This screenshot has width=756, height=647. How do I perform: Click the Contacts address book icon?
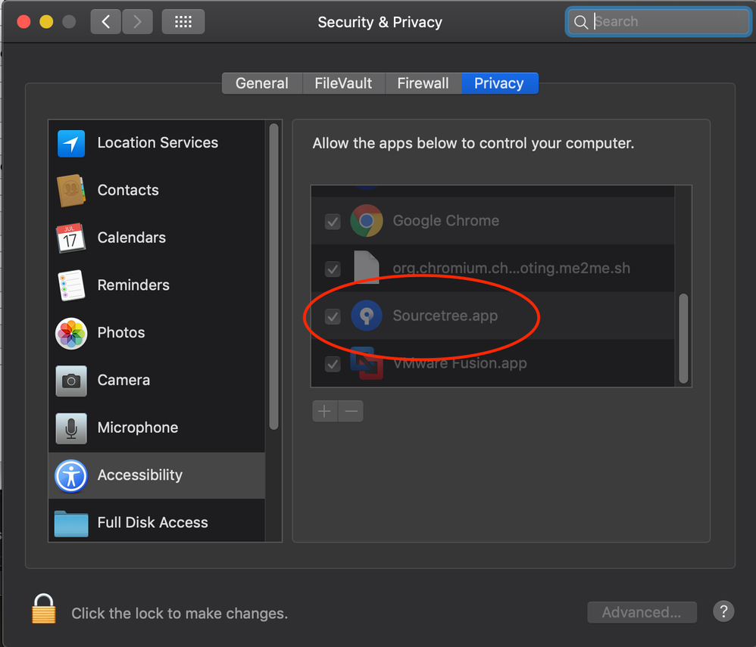pos(71,191)
